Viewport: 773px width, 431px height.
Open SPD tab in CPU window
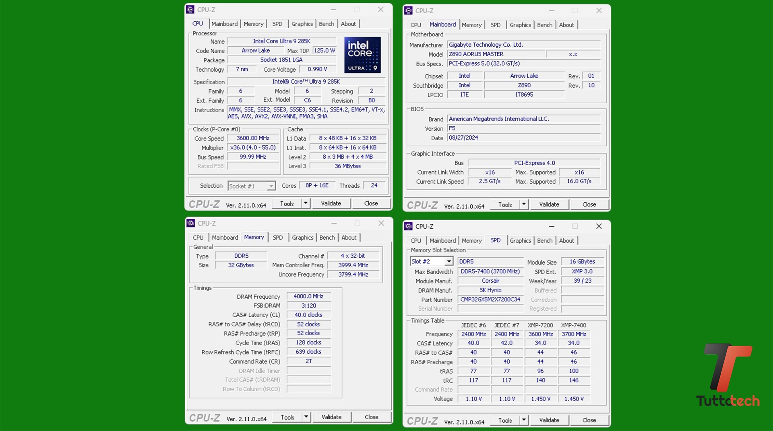pyautogui.click(x=277, y=24)
